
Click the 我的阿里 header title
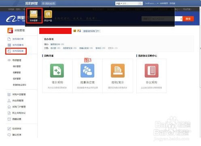[x=32, y=3]
